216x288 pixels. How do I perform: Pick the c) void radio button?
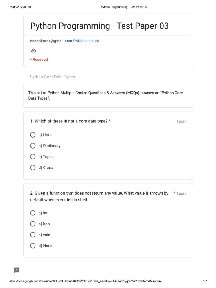pyautogui.click(x=33, y=235)
